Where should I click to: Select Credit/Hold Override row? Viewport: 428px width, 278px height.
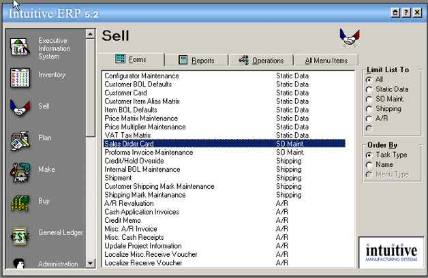tap(224, 161)
